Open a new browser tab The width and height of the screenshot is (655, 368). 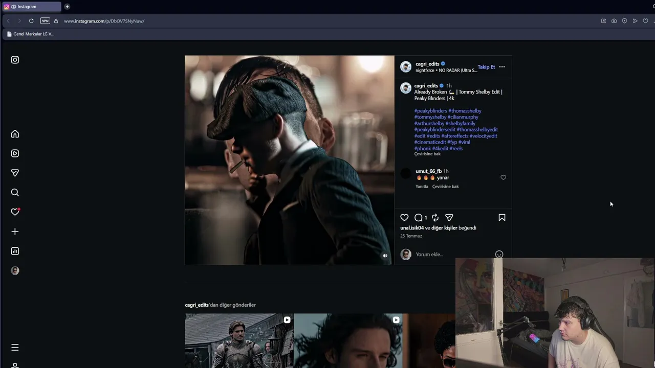pos(67,7)
